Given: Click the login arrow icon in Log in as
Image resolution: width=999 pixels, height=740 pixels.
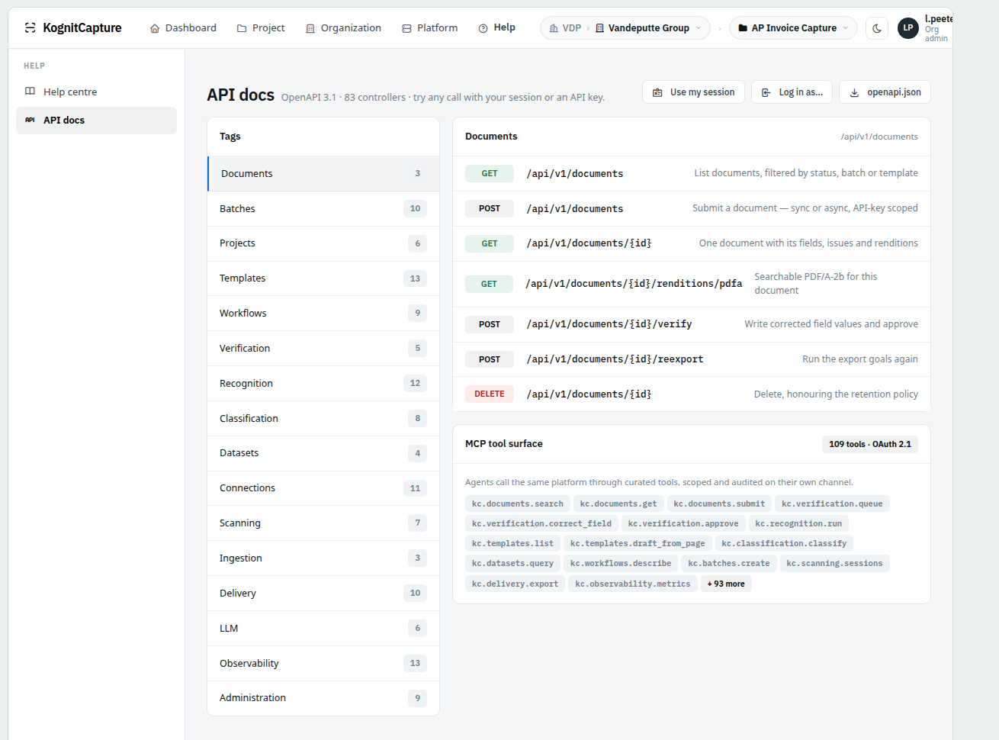Looking at the screenshot, I should 766,92.
